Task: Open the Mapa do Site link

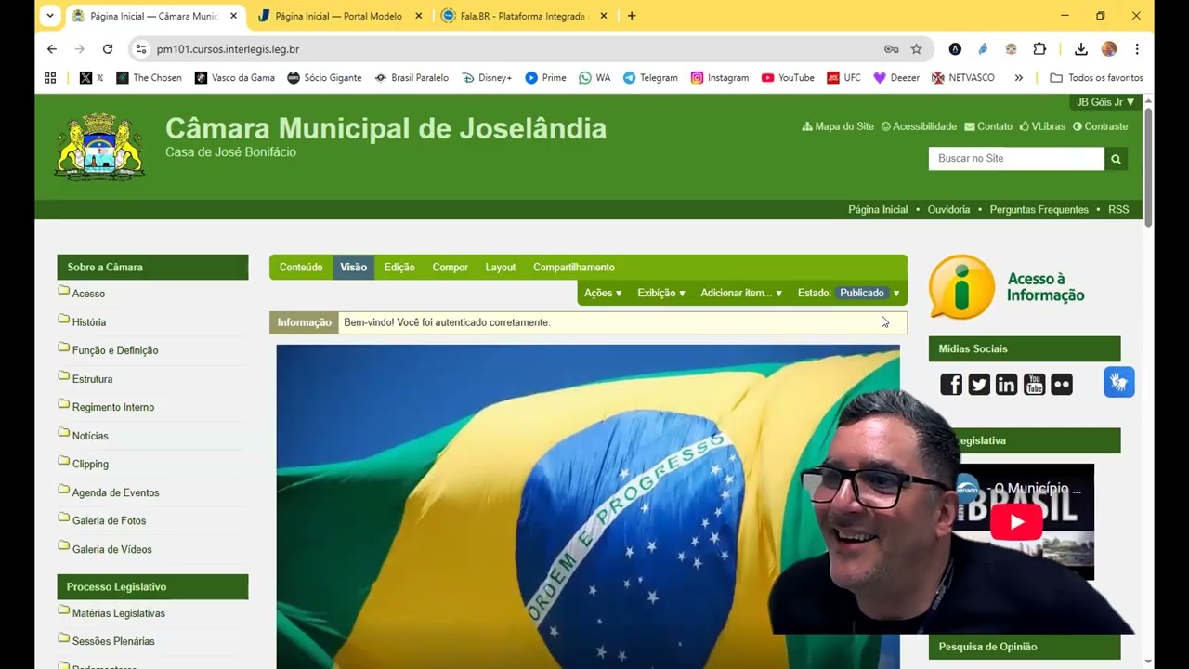Action: (838, 126)
